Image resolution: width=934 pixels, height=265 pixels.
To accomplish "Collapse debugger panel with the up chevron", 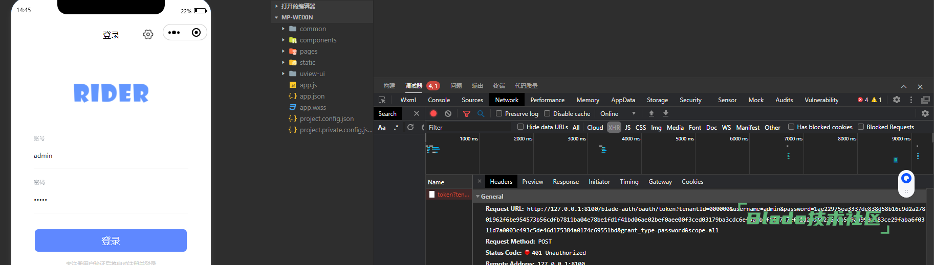I will [x=904, y=86].
